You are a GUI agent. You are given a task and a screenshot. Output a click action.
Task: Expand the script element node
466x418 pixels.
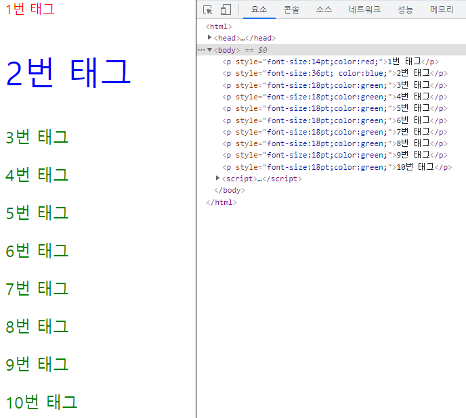(x=217, y=178)
